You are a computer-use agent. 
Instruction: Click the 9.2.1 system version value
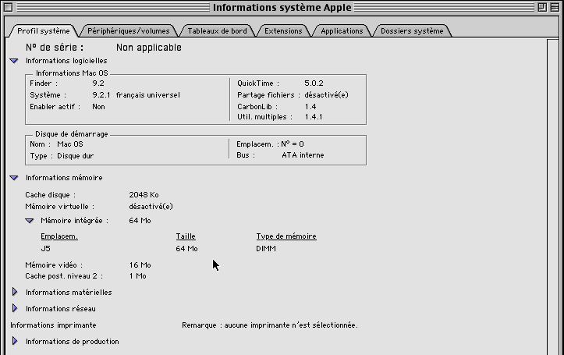pos(101,95)
